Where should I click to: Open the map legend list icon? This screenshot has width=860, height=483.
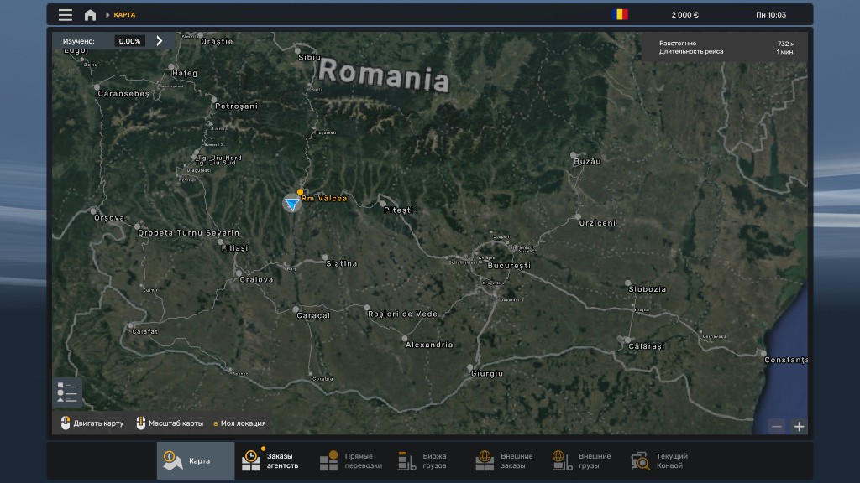coord(67,392)
